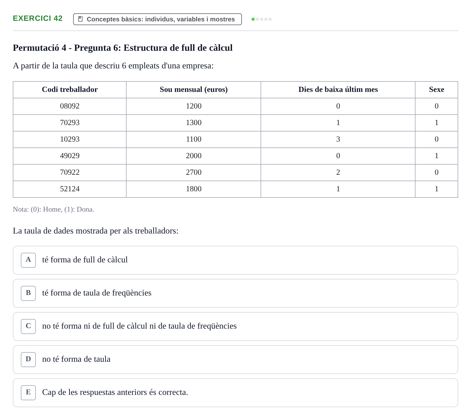Choose answer 'no té forma ni de full de càlcul'
This screenshot has height=420, width=471.
(236, 326)
